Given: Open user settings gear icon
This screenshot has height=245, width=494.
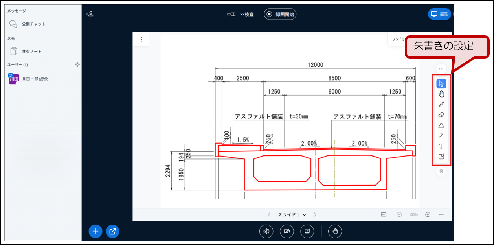Looking at the screenshot, I should pos(77,64).
